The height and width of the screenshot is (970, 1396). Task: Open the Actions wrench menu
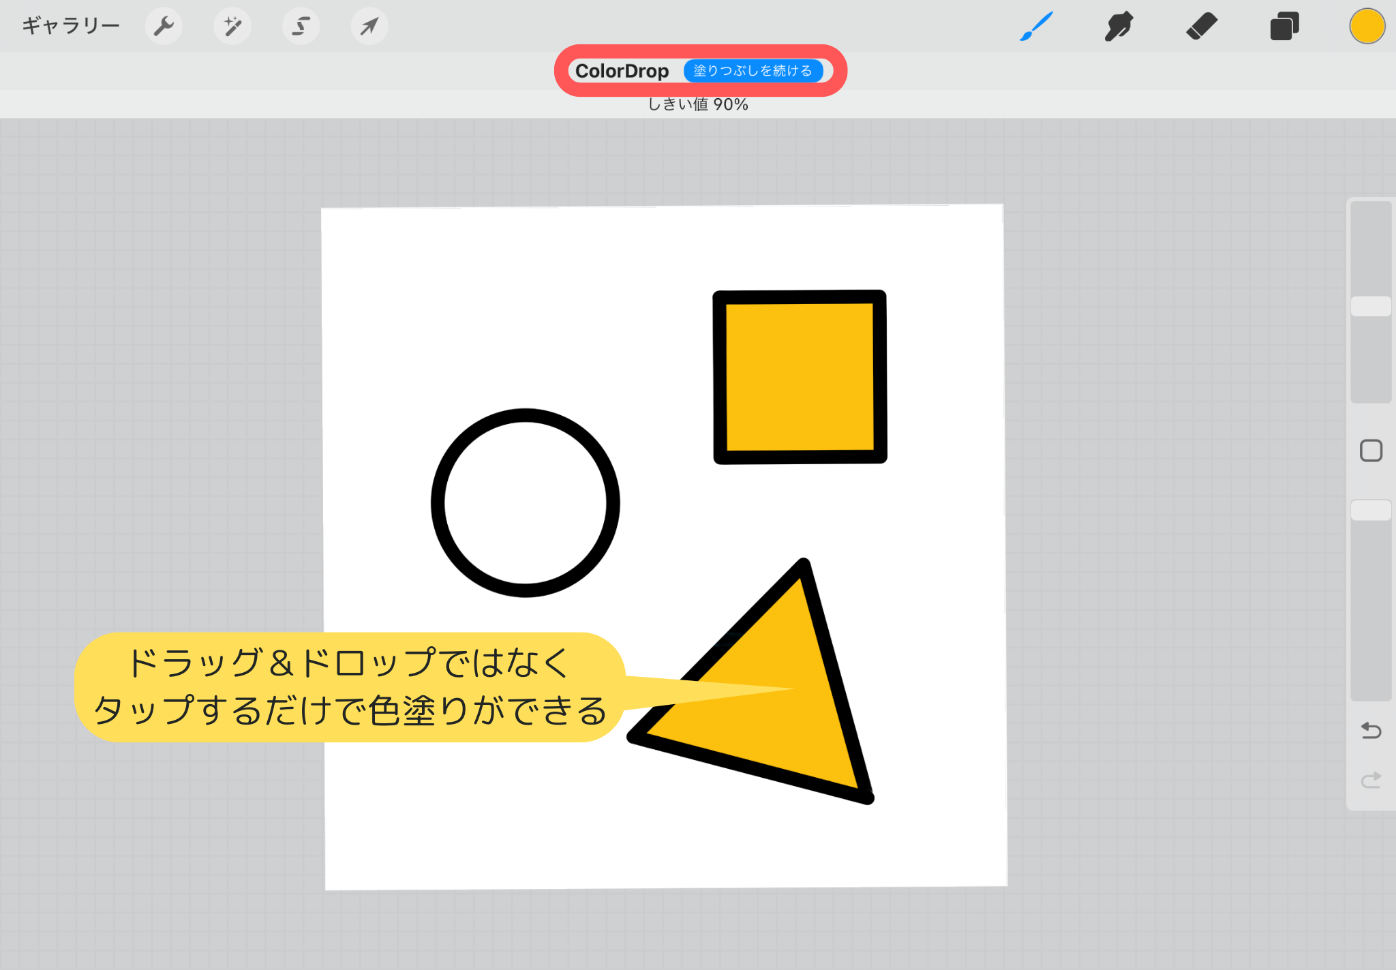coord(164,27)
